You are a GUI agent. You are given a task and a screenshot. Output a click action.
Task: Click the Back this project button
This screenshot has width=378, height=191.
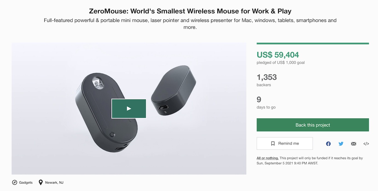click(312, 125)
